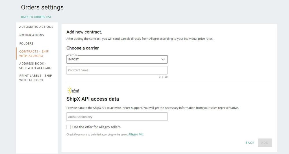The image size is (289, 154).
Task: Tick the Use the offer for Allegro sellers checkbox
Action: click(x=69, y=127)
